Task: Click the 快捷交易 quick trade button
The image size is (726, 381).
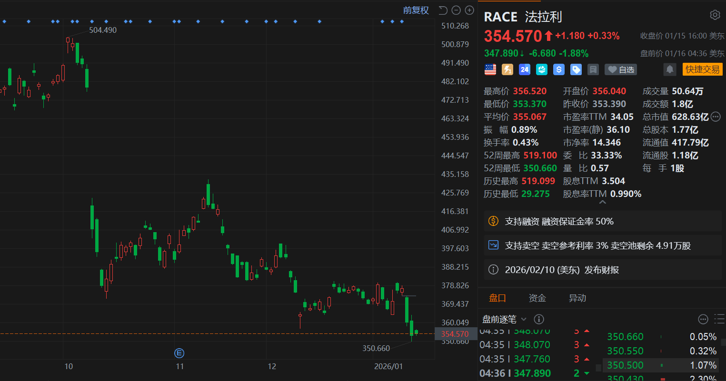Action: [702, 69]
